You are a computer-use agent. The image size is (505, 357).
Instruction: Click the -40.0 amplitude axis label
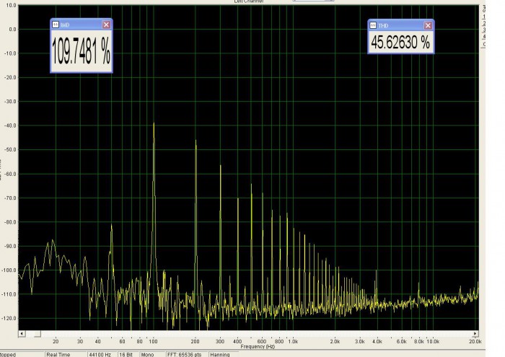click(x=9, y=125)
